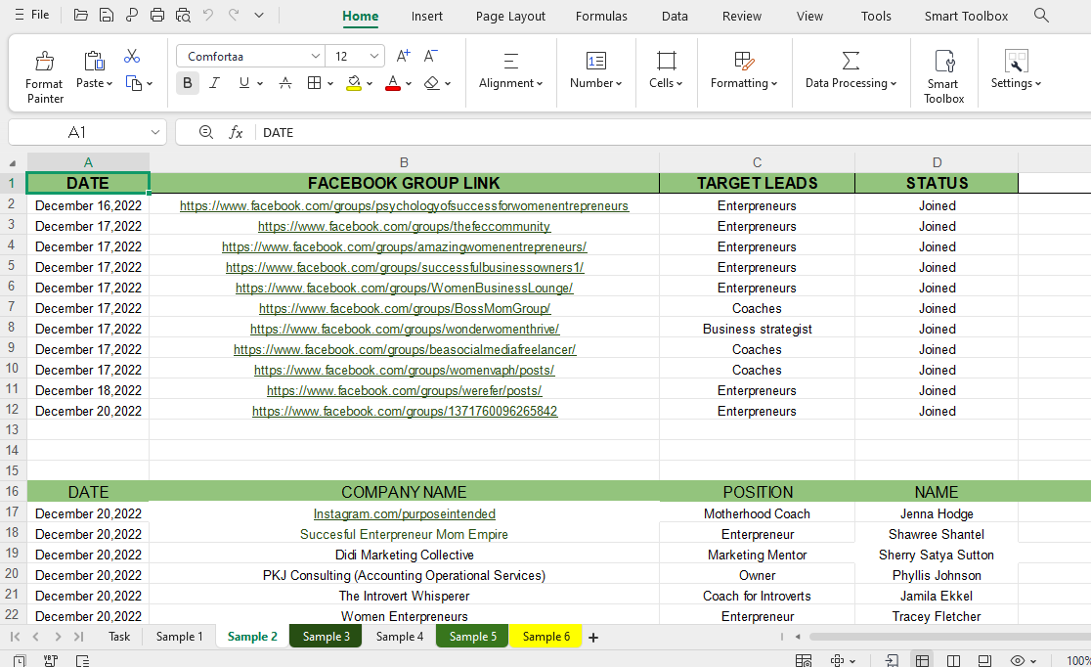The image size is (1091, 667).
Task: Click the yellow fill color swatch
Action: point(354,83)
